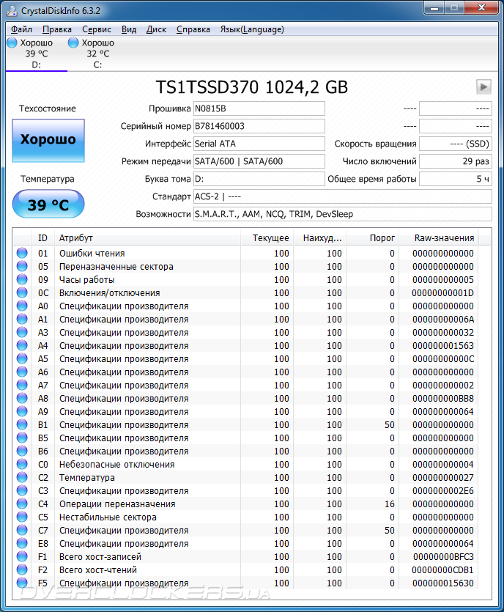Click status orb for attribute 09
This screenshot has width=504, height=612.
click(22, 279)
